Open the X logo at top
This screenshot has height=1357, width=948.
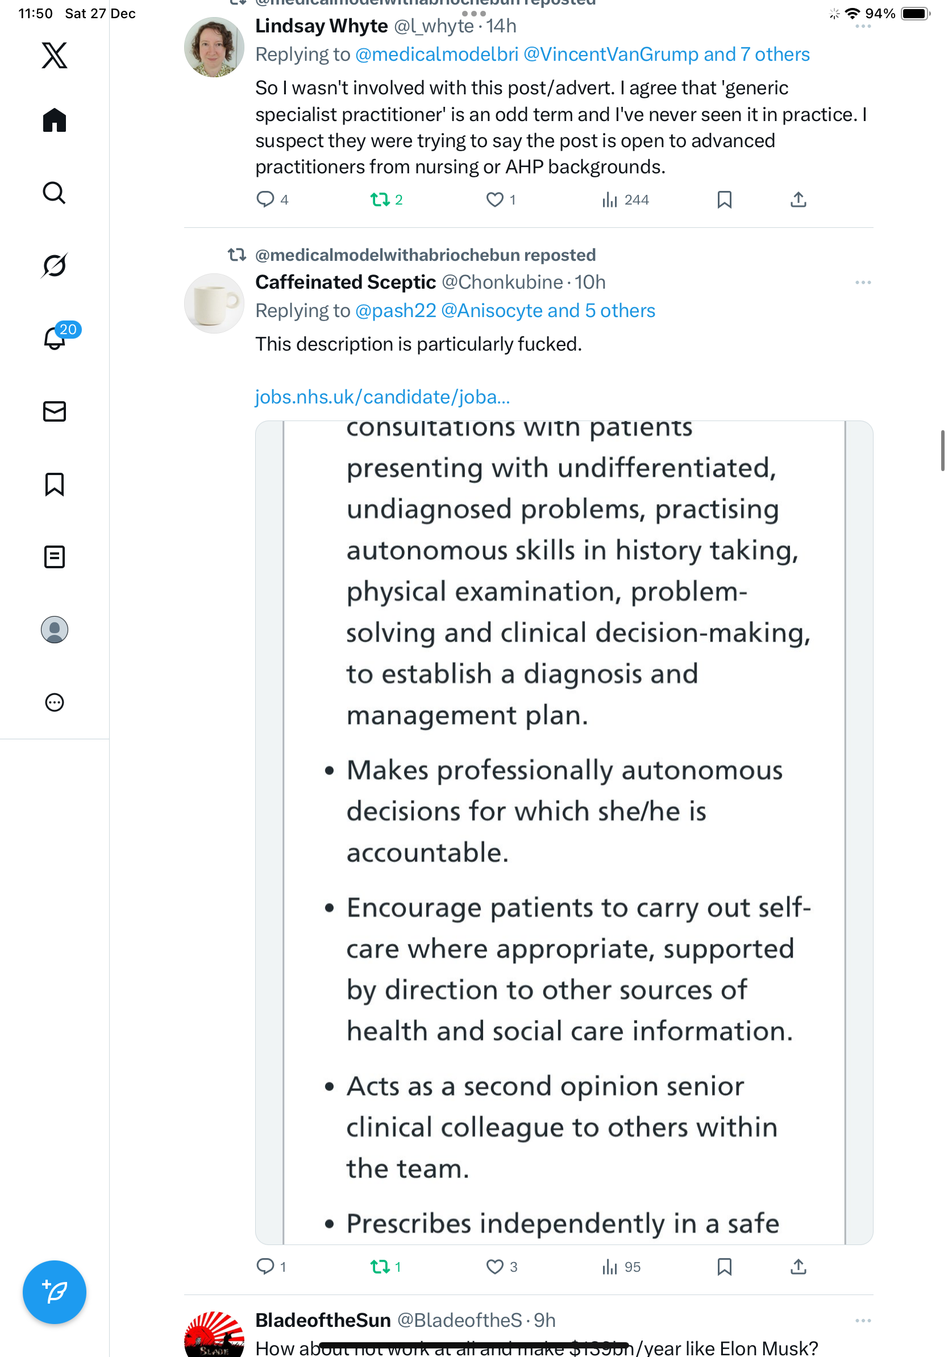[55, 56]
